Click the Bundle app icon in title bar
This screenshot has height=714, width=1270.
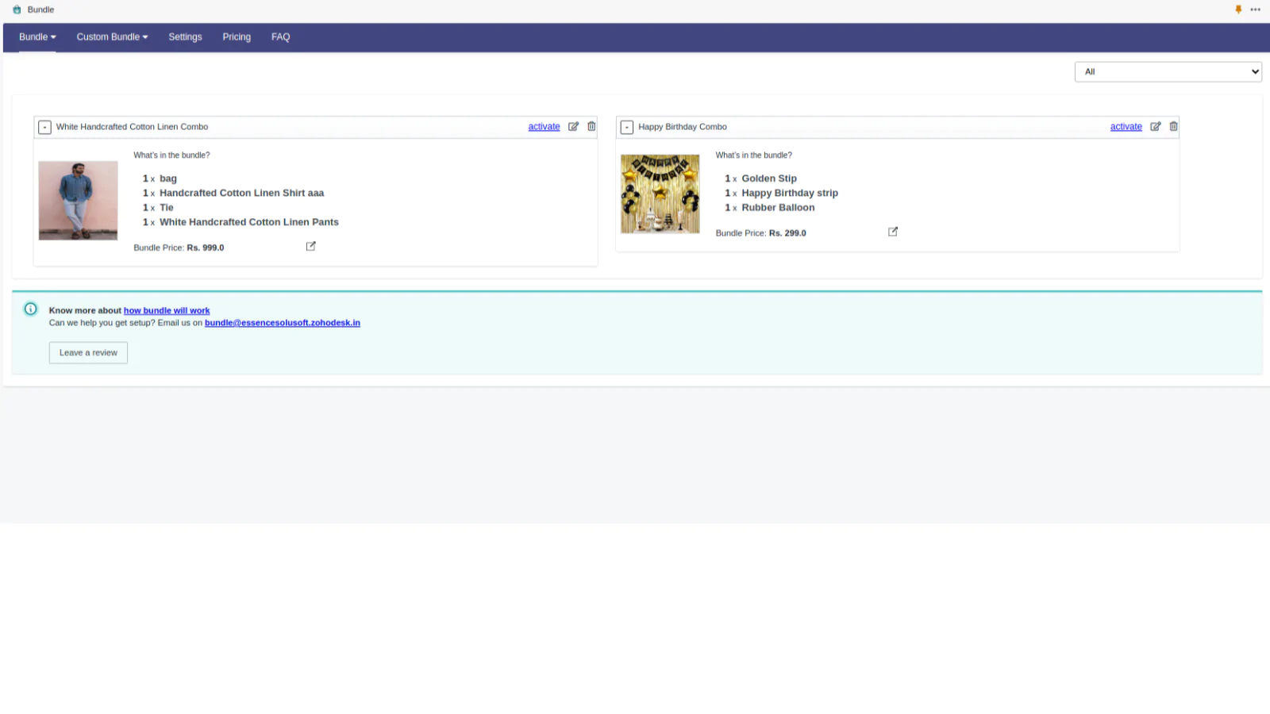pos(17,10)
